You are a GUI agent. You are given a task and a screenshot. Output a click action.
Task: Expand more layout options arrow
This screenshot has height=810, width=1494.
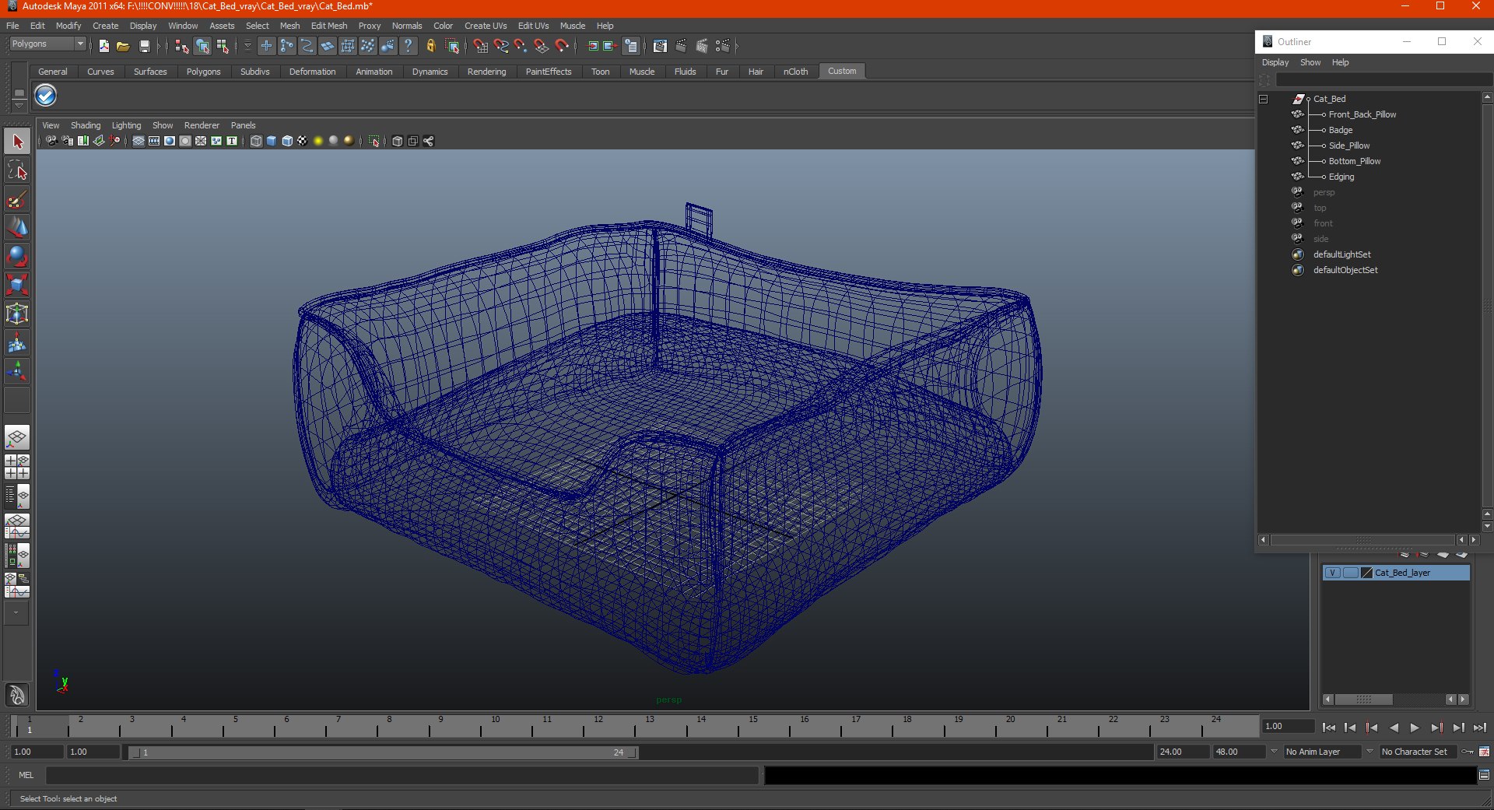click(16, 612)
